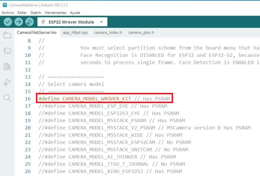This screenshot has width=260, height=176.
Task: Open the Boards Manager sidebar icon
Action: (x=7, y=51)
